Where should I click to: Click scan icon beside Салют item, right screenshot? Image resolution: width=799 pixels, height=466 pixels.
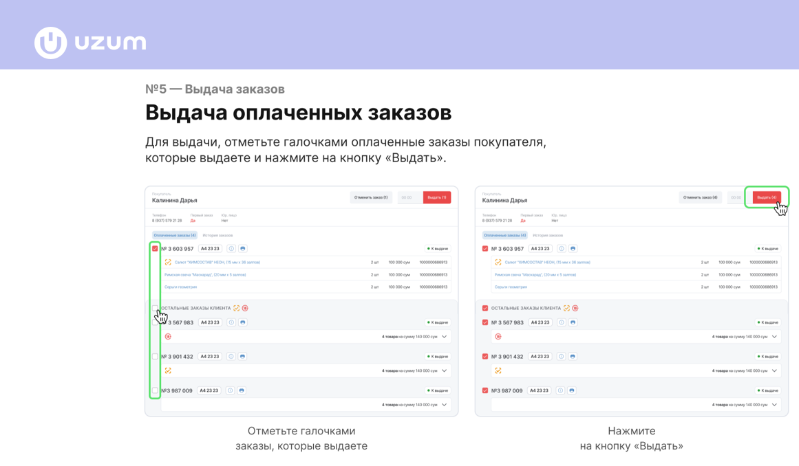[498, 263]
